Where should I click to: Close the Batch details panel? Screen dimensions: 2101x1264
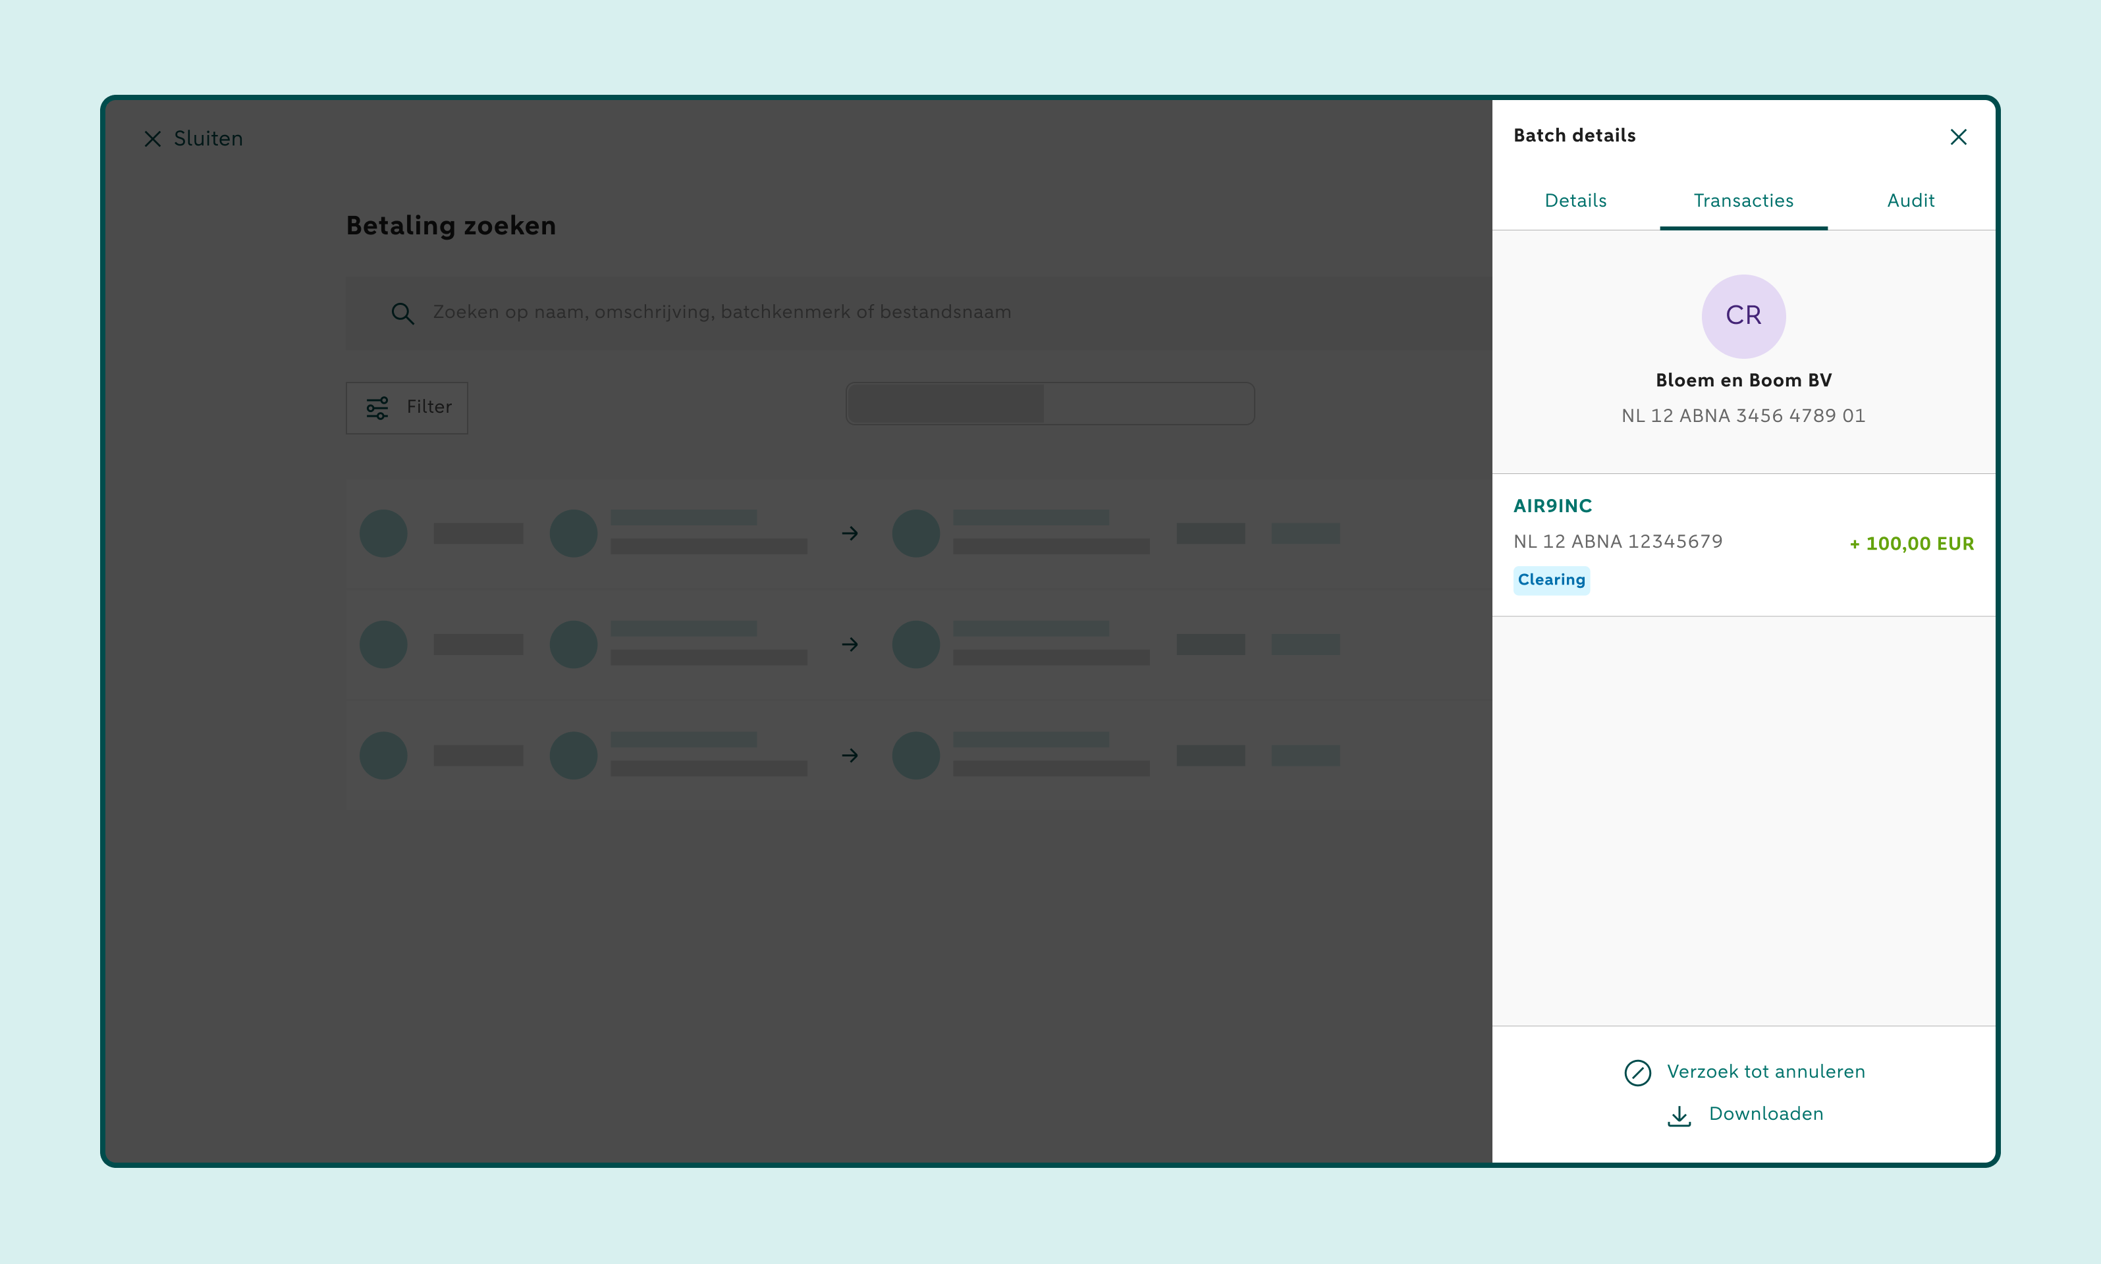[1958, 137]
